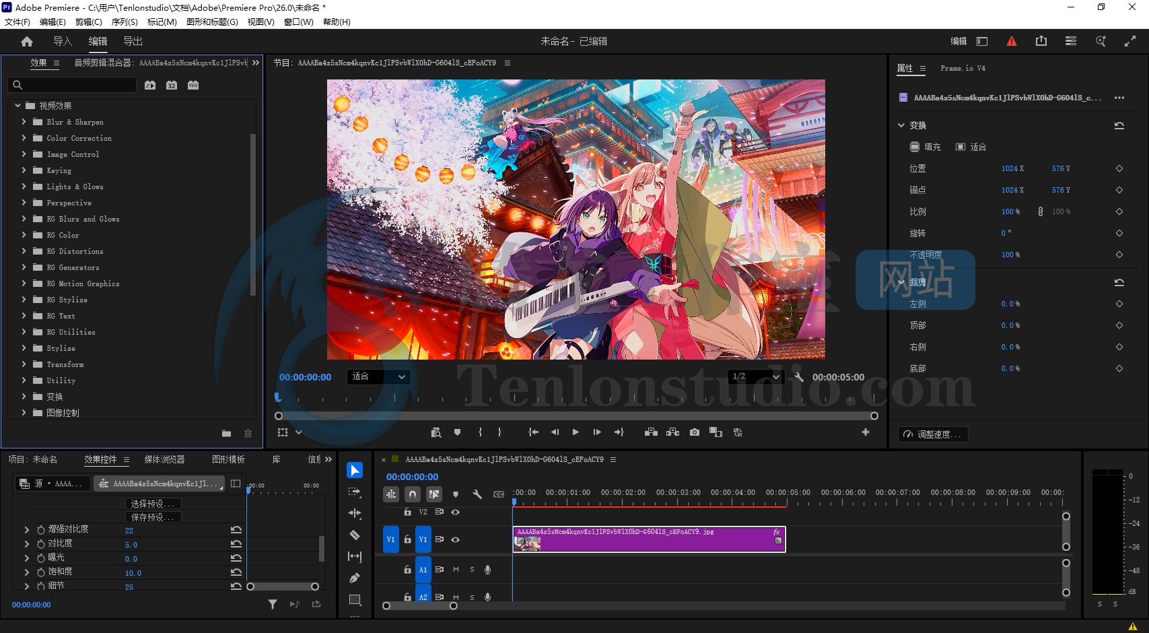Click the Add Marker icon in monitor
This screenshot has height=633, width=1149.
[x=457, y=432]
